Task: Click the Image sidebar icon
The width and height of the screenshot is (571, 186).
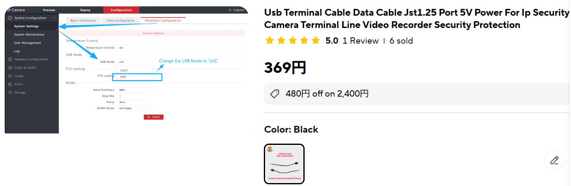Action: coord(10,76)
